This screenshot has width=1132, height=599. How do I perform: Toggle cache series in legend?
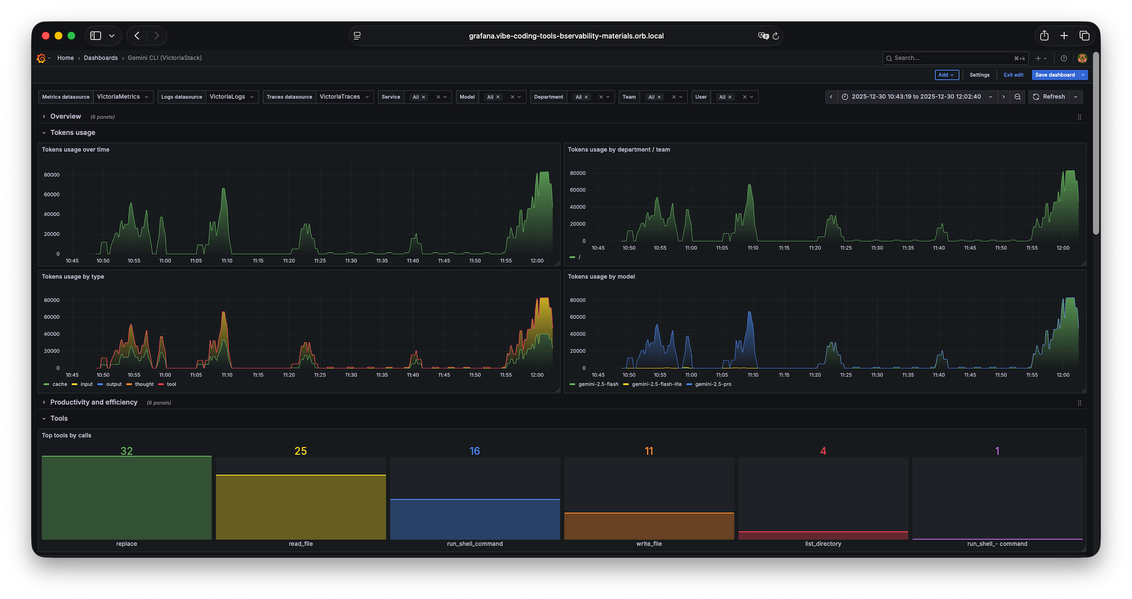pyautogui.click(x=55, y=384)
